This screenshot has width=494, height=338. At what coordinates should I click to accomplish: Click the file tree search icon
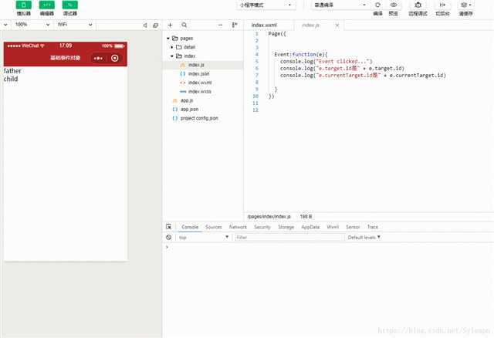click(184, 25)
